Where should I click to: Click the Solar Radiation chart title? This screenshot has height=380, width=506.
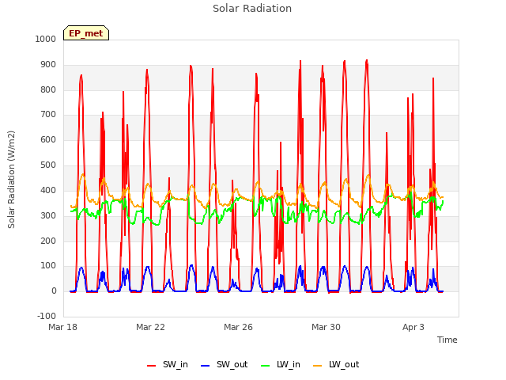[252, 9]
